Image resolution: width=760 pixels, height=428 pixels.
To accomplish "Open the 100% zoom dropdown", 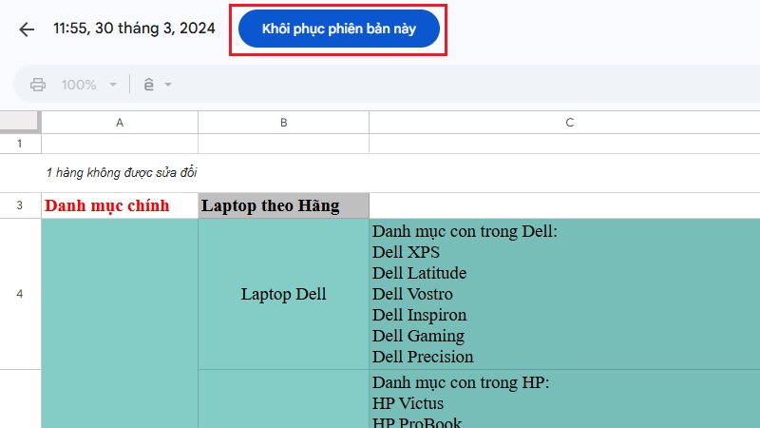I will [x=88, y=85].
